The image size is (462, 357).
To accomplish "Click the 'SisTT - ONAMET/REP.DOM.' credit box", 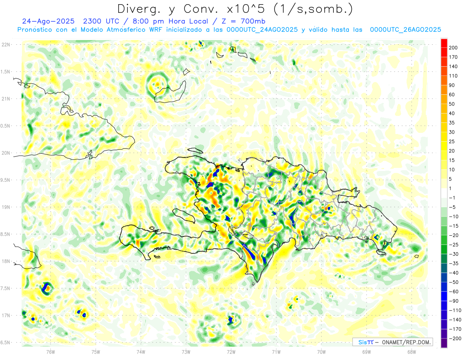I will [392, 342].
